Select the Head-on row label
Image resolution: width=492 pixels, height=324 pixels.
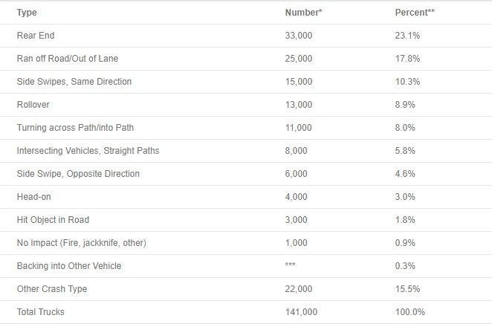click(x=34, y=197)
